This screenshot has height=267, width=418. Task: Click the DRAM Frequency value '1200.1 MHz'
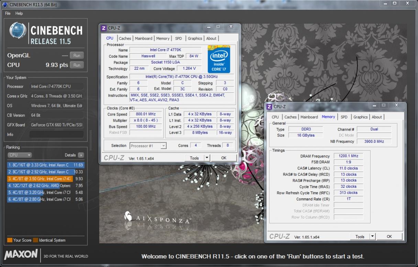click(348, 156)
